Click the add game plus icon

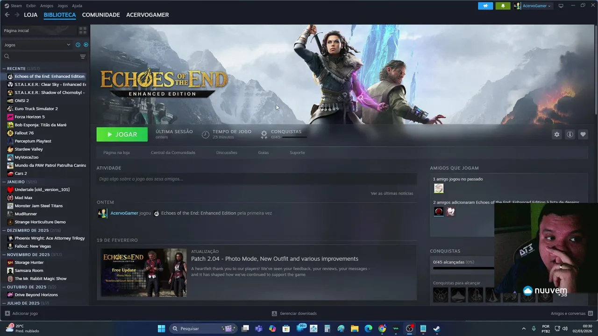[x=7, y=314]
